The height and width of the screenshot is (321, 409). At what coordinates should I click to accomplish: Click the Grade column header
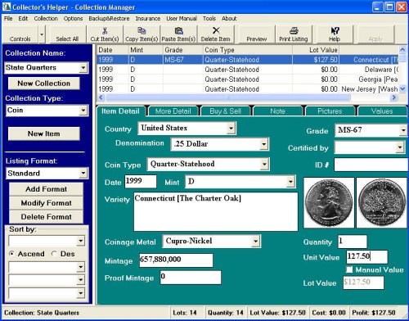(x=182, y=50)
